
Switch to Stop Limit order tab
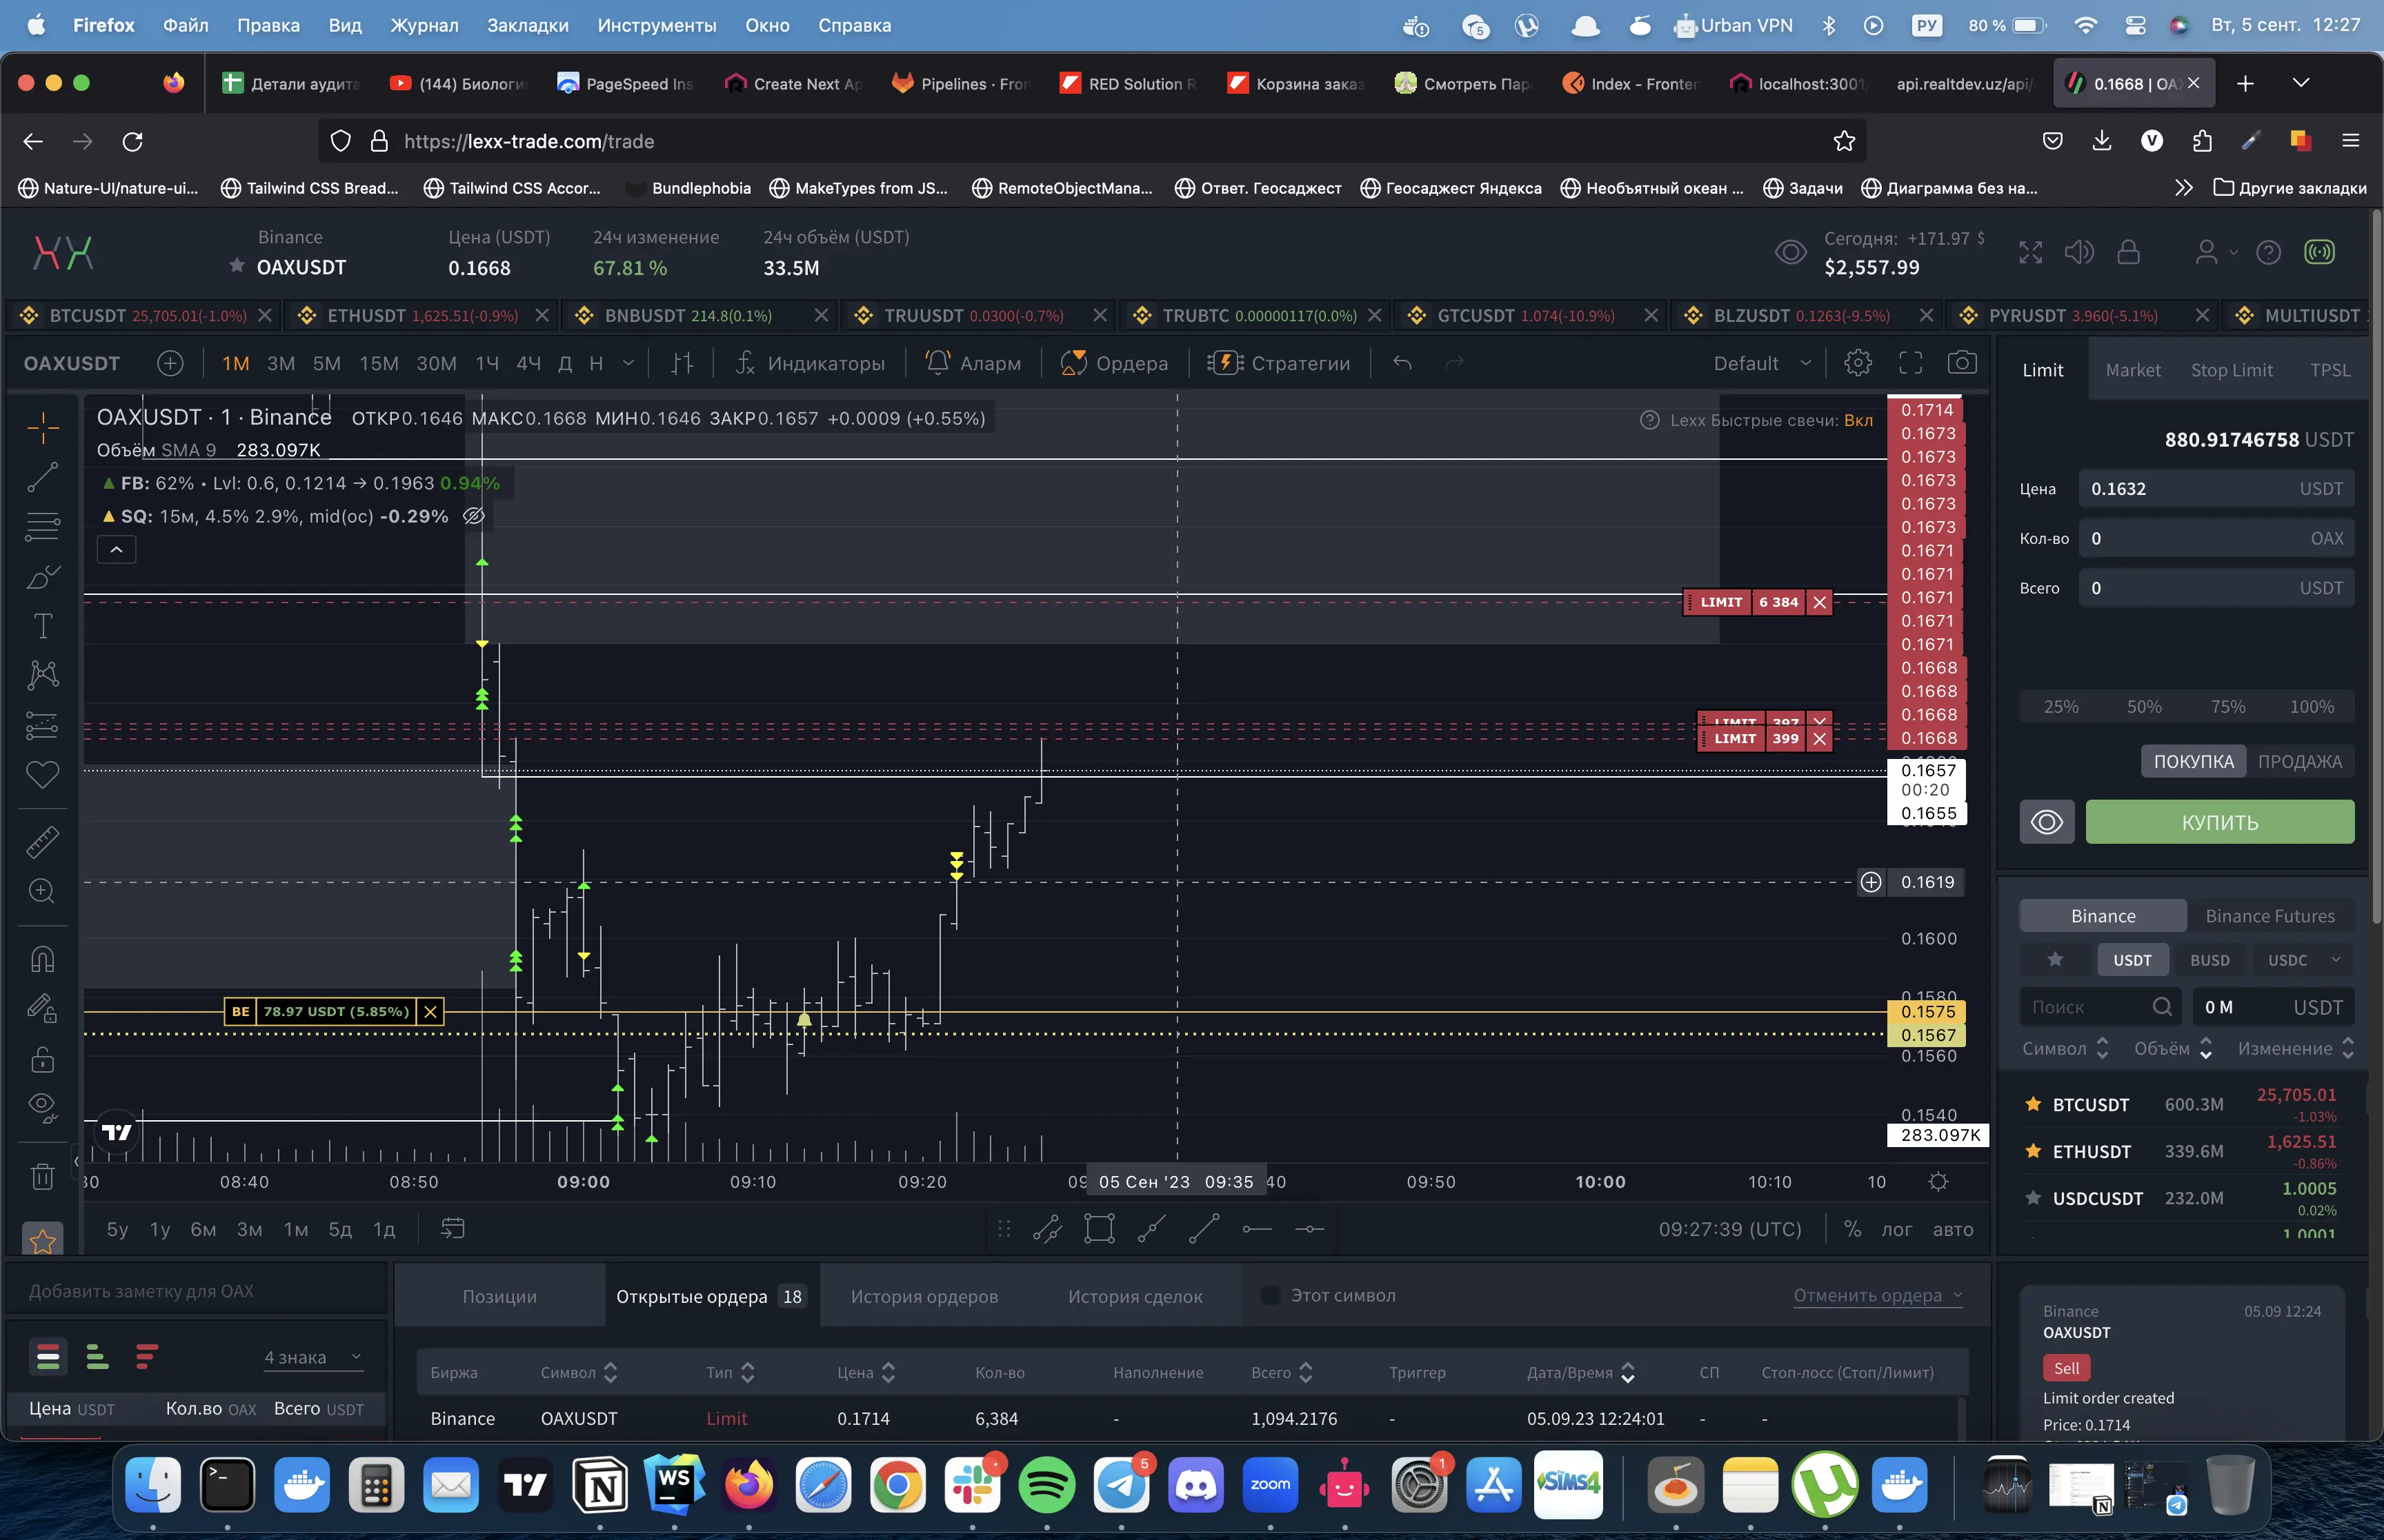pyautogui.click(x=2231, y=370)
